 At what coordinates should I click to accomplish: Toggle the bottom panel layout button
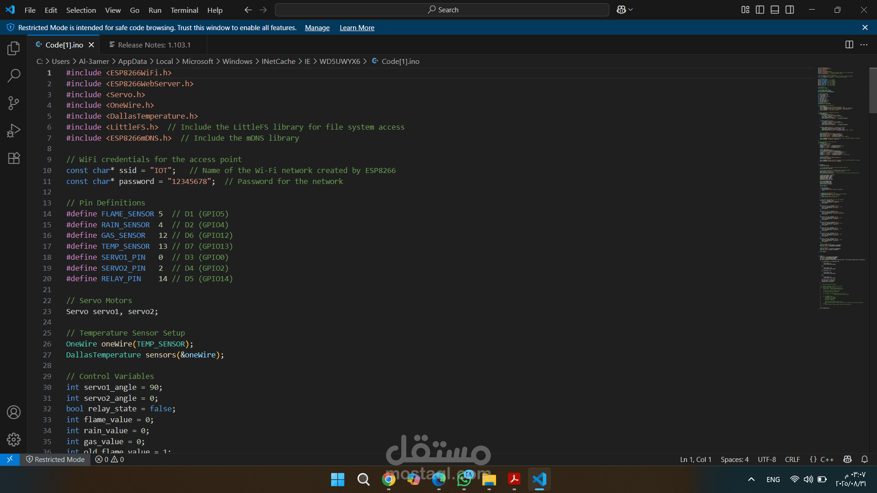pos(775,10)
